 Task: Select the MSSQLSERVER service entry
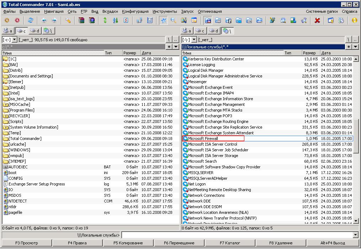(x=267, y=173)
